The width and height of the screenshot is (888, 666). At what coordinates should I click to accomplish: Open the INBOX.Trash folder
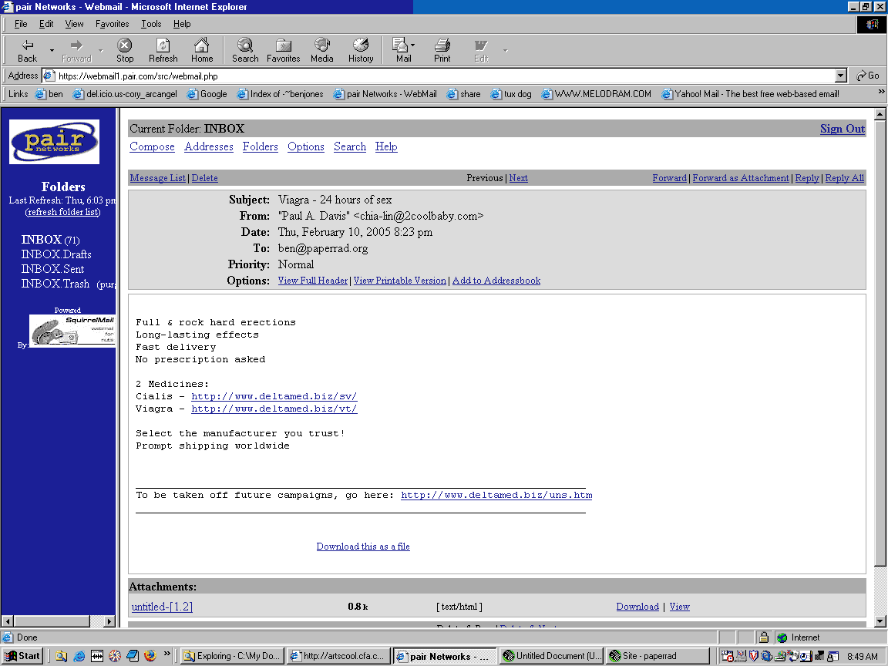coord(55,284)
